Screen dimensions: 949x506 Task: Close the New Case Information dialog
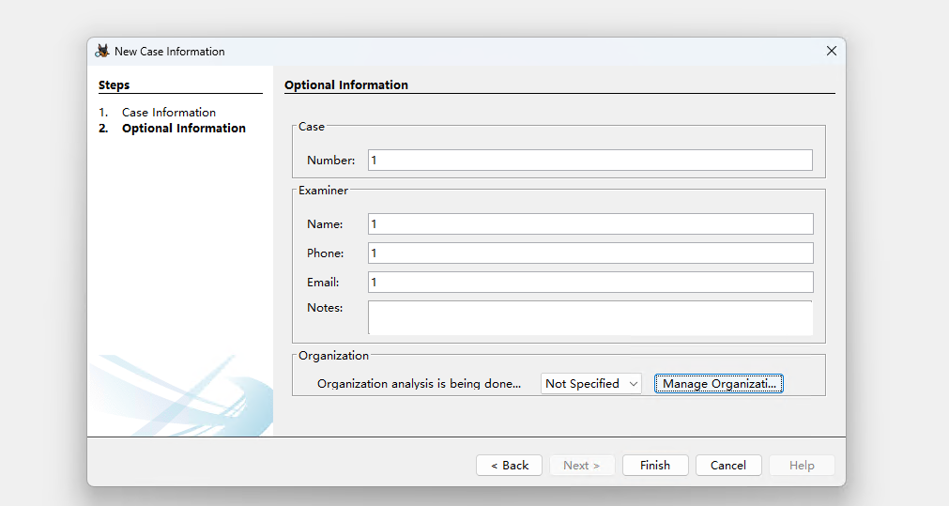pyautogui.click(x=831, y=52)
